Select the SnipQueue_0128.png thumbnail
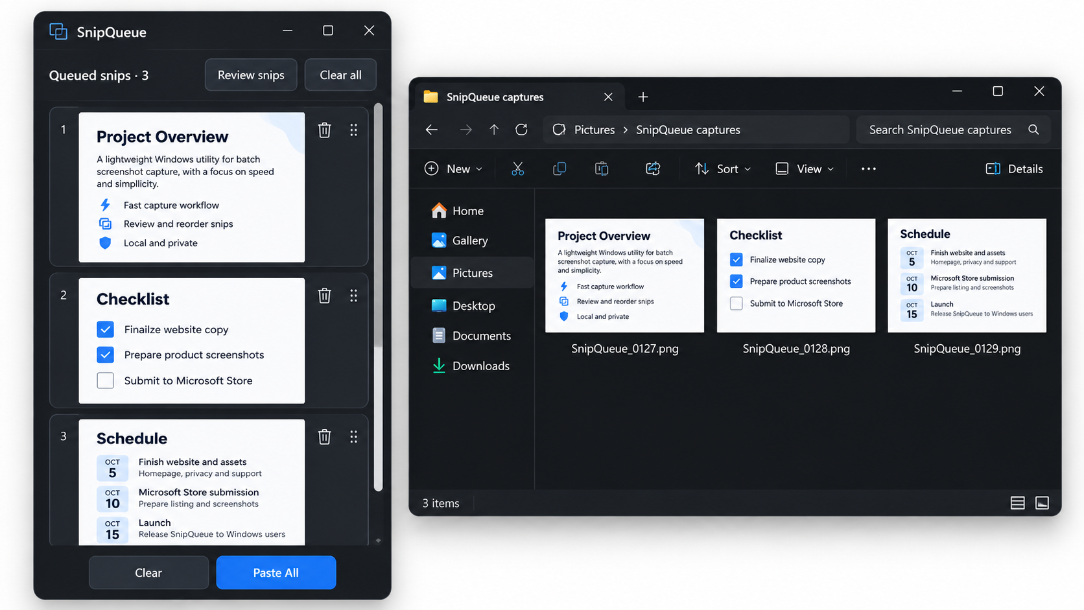 pos(796,276)
